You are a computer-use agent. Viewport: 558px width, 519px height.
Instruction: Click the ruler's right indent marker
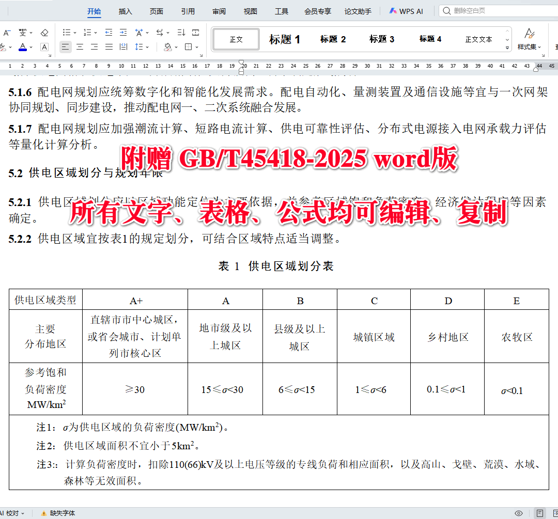point(536,70)
